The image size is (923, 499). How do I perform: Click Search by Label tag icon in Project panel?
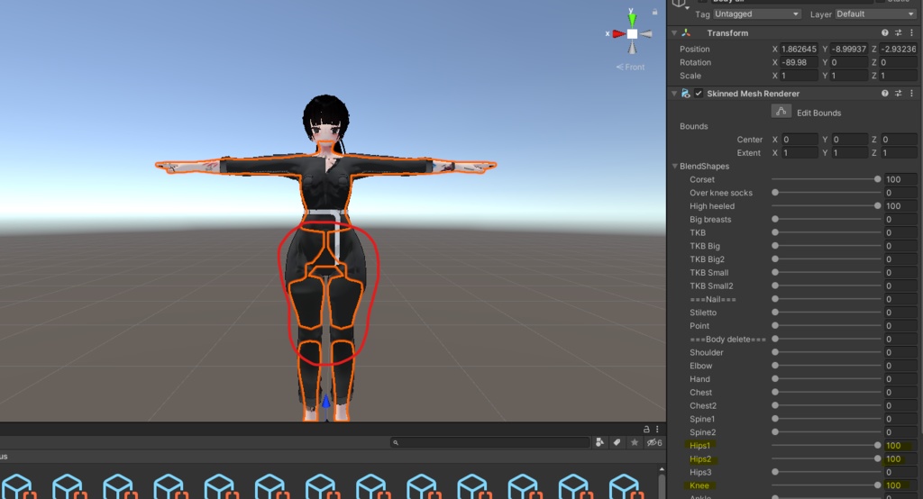pyautogui.click(x=617, y=442)
